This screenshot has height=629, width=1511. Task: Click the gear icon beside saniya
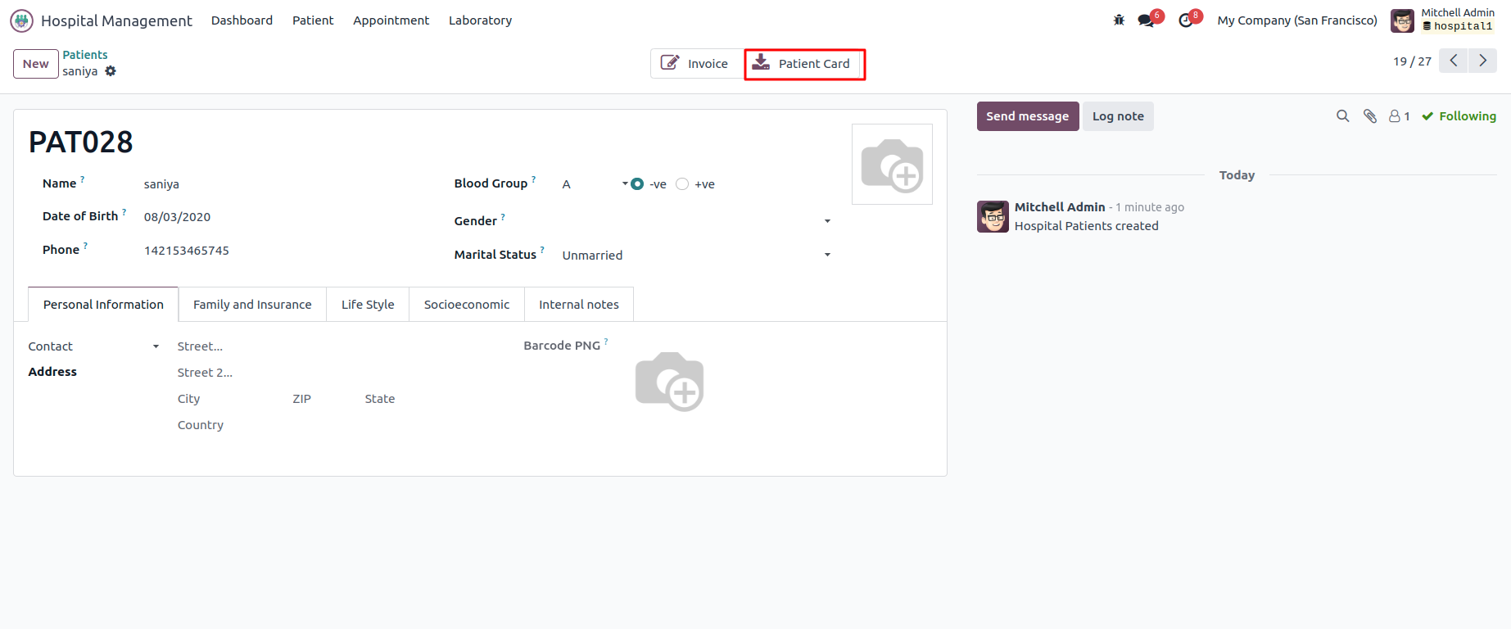click(x=111, y=71)
